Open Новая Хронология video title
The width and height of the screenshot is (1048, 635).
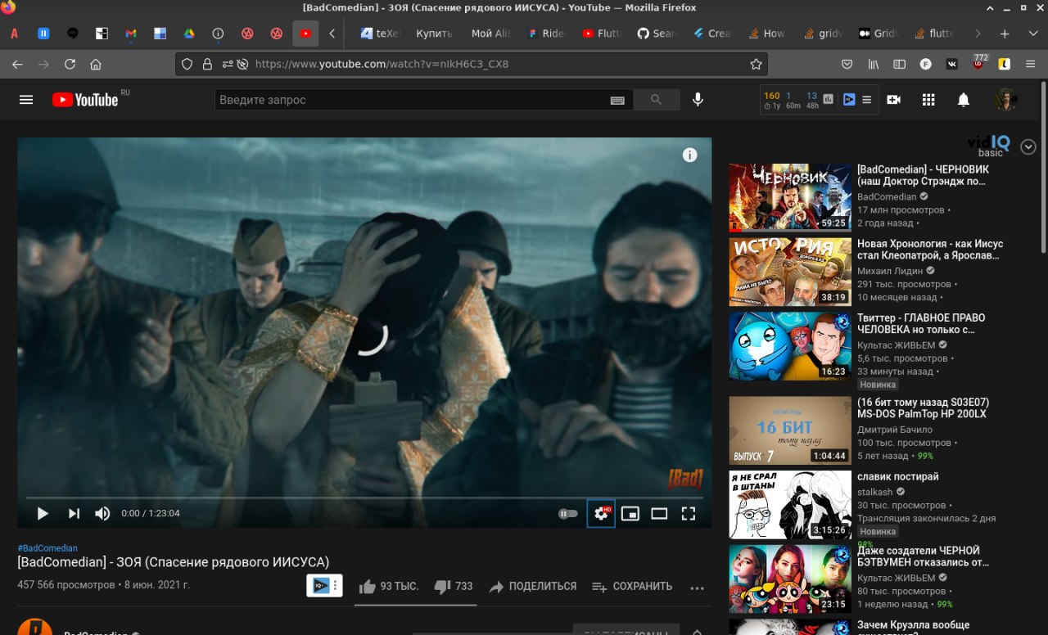(930, 250)
